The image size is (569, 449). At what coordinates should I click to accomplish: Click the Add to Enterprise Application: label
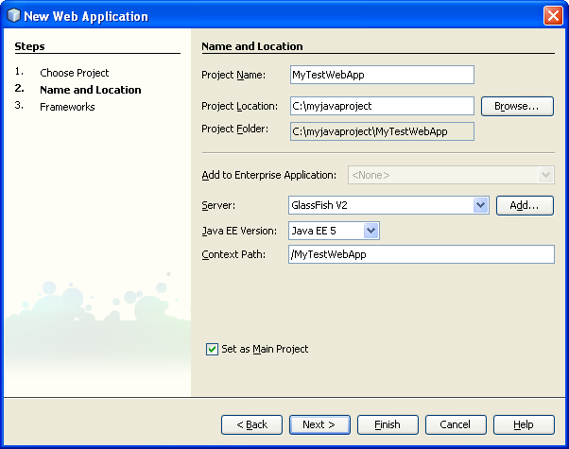click(x=268, y=175)
